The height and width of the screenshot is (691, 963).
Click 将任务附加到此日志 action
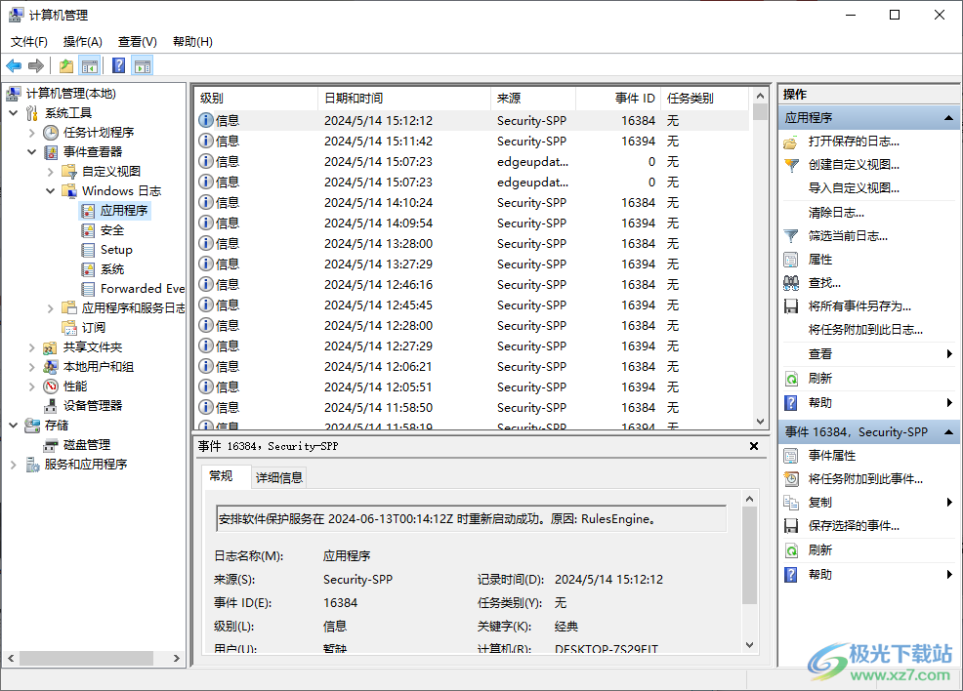coord(865,330)
